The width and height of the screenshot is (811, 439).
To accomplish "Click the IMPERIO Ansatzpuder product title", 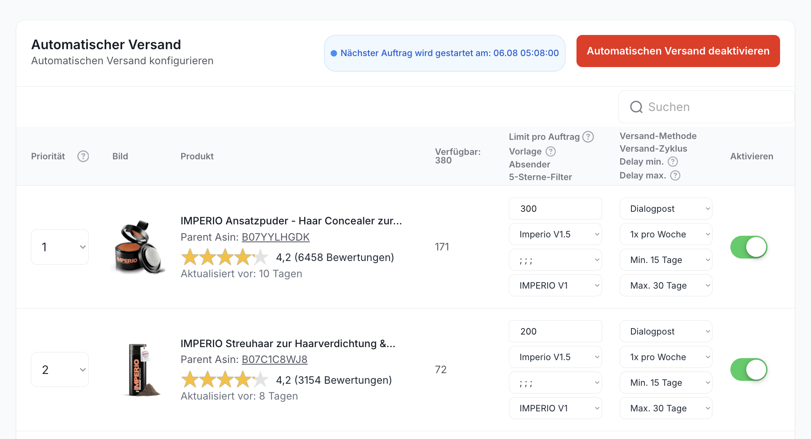I will click(x=291, y=221).
